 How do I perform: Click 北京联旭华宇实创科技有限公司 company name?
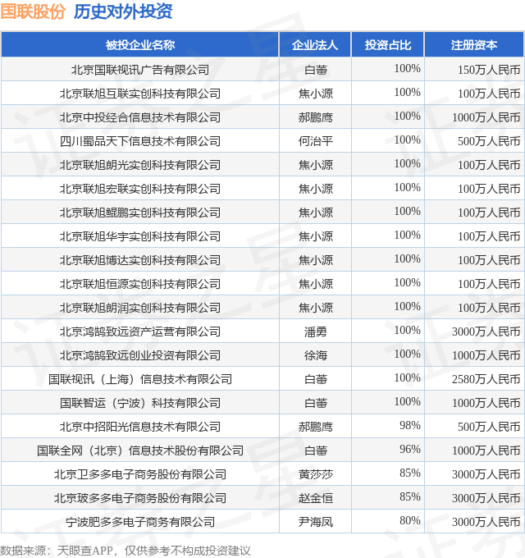[140, 236]
